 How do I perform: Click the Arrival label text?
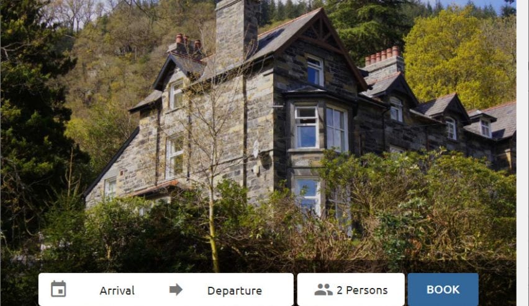pyautogui.click(x=117, y=290)
